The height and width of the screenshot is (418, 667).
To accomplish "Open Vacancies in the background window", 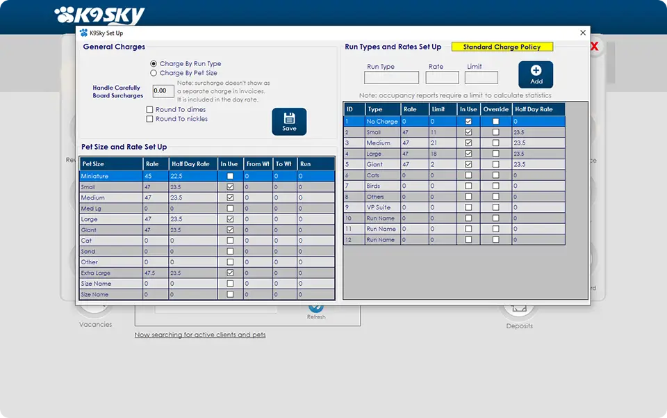I will 95,315.
